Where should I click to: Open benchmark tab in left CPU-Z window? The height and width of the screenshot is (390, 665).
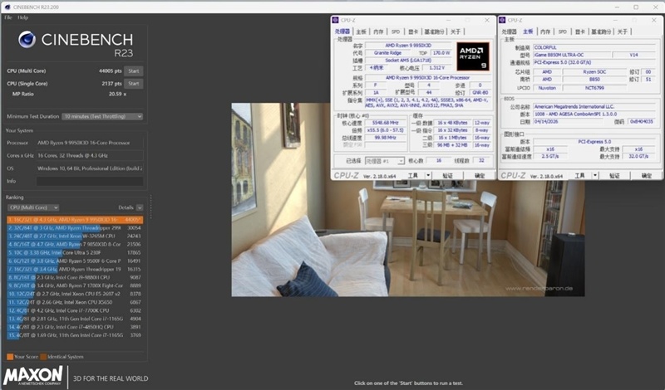coord(434,32)
